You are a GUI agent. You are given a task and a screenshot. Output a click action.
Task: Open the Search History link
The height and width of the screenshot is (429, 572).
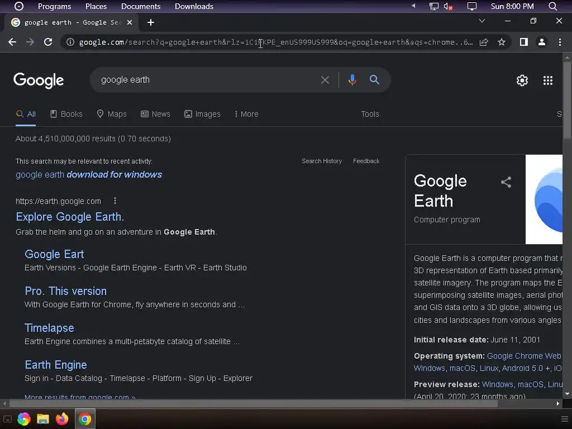(322, 161)
